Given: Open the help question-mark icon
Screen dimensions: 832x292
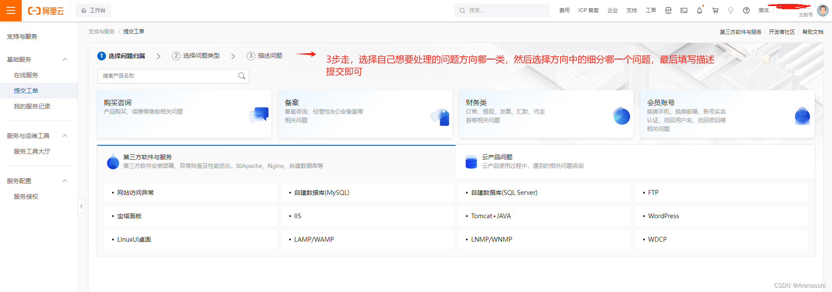Looking at the screenshot, I should (746, 10).
